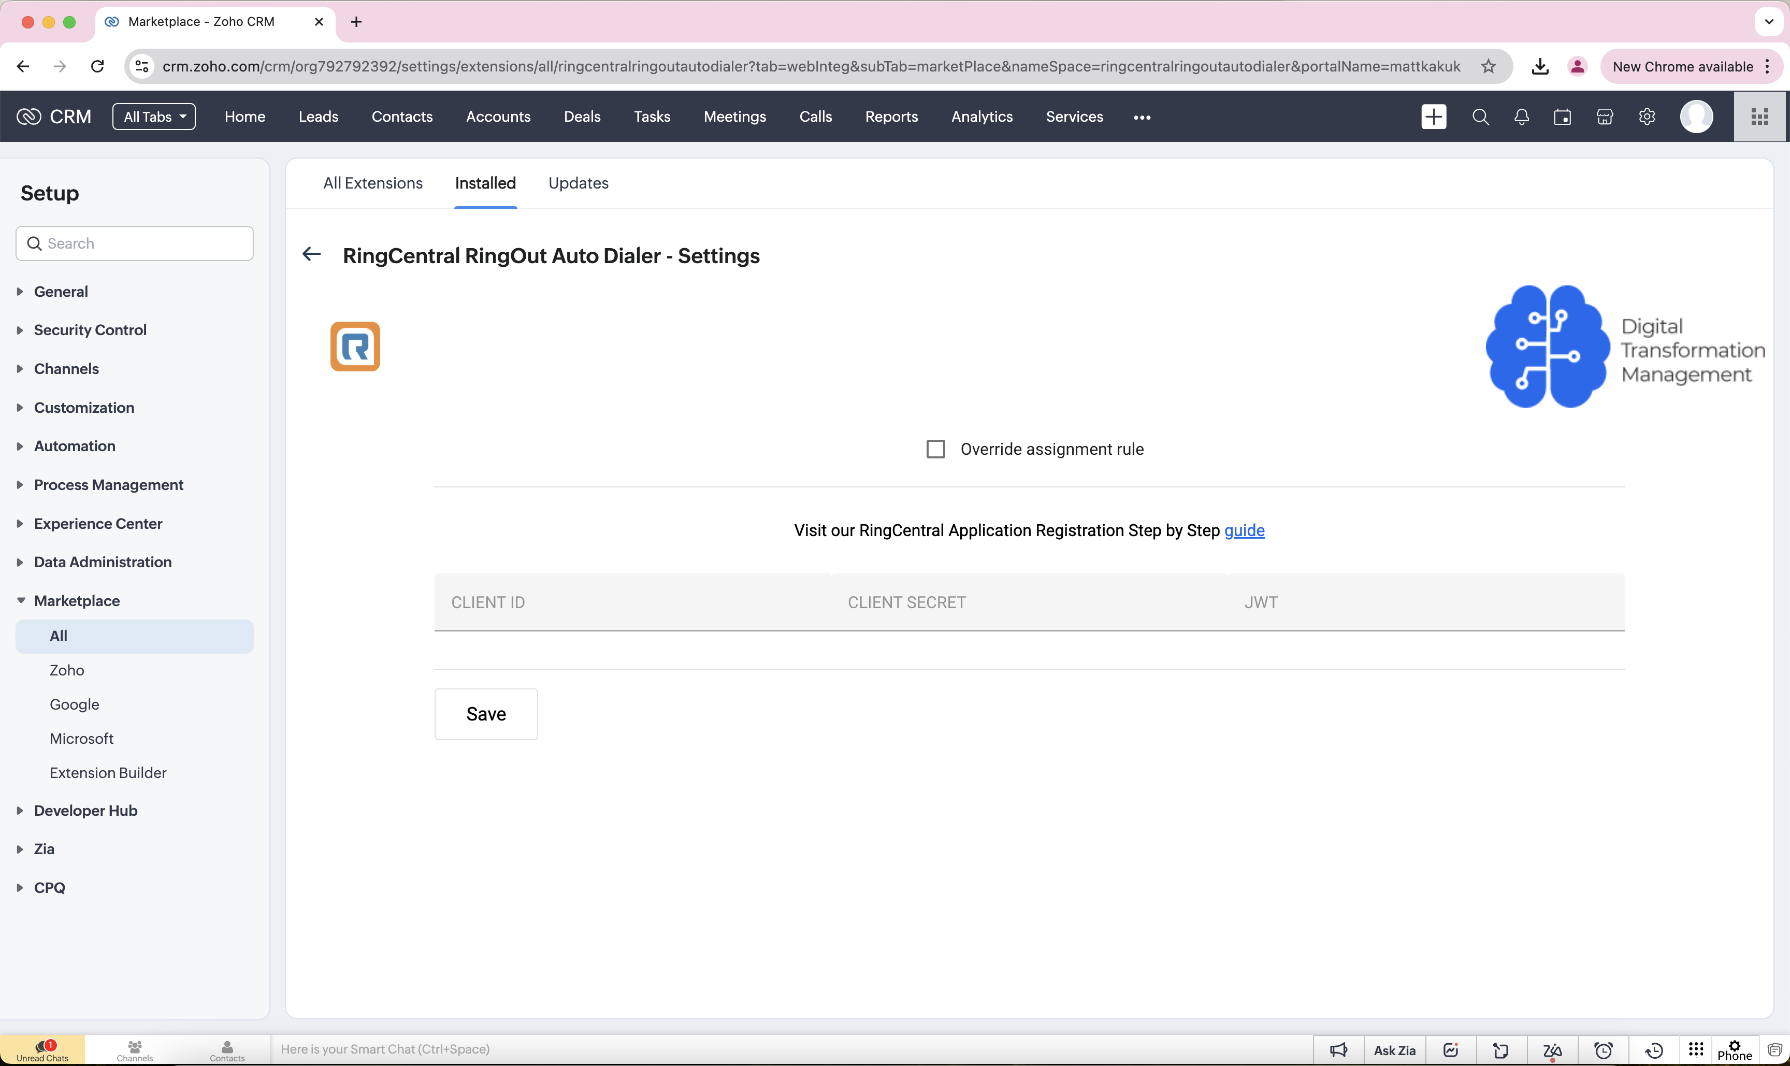Open the user profile avatar

[x=1697, y=117]
